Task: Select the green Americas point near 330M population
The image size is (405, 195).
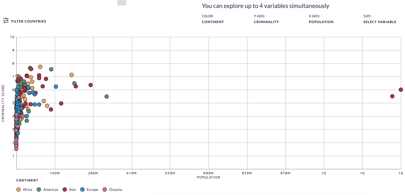Action: pos(107,97)
